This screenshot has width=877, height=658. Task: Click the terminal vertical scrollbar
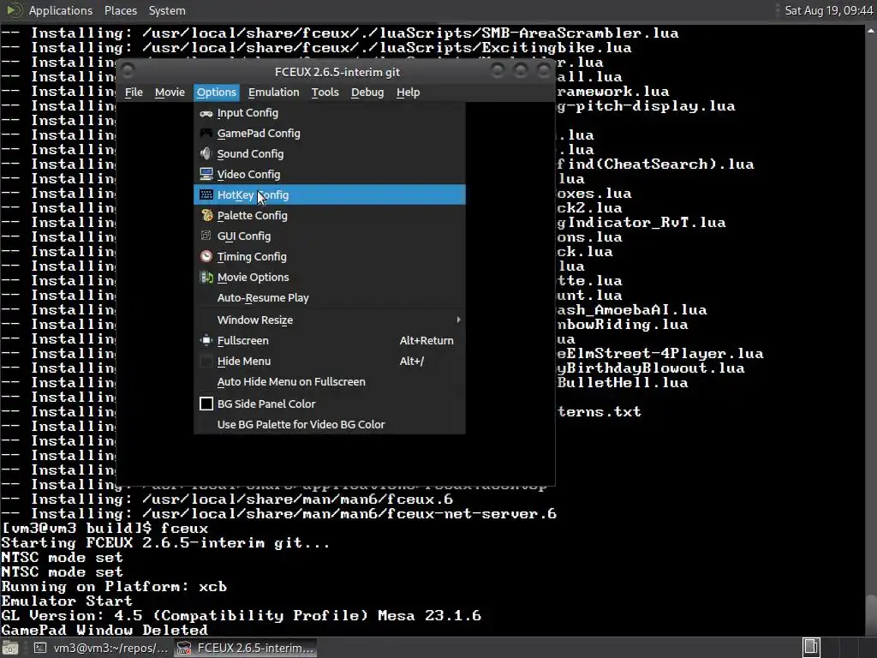pyautogui.click(x=871, y=330)
